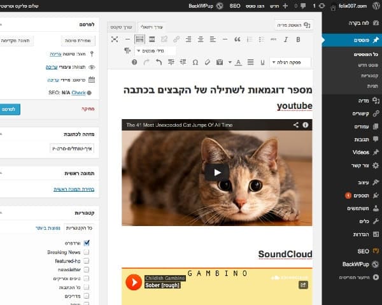Show video info with the i icon
The image size is (382, 305).
tap(305, 125)
